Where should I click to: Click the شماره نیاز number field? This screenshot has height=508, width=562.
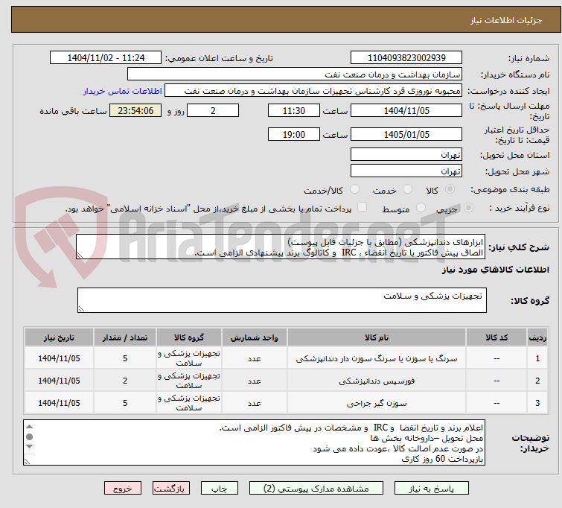pos(406,58)
